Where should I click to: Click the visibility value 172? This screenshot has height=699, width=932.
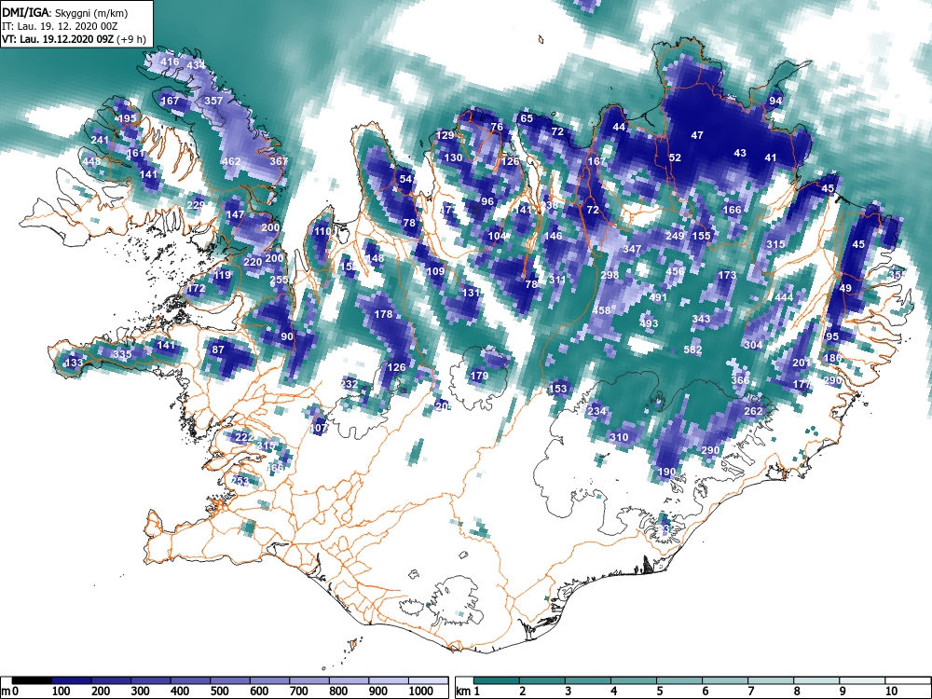click(x=196, y=288)
